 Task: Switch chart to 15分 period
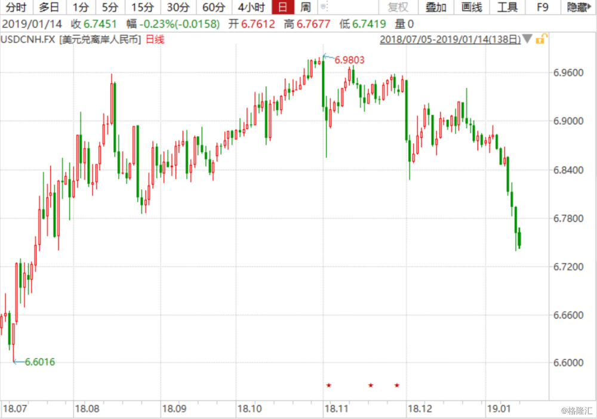[142, 8]
